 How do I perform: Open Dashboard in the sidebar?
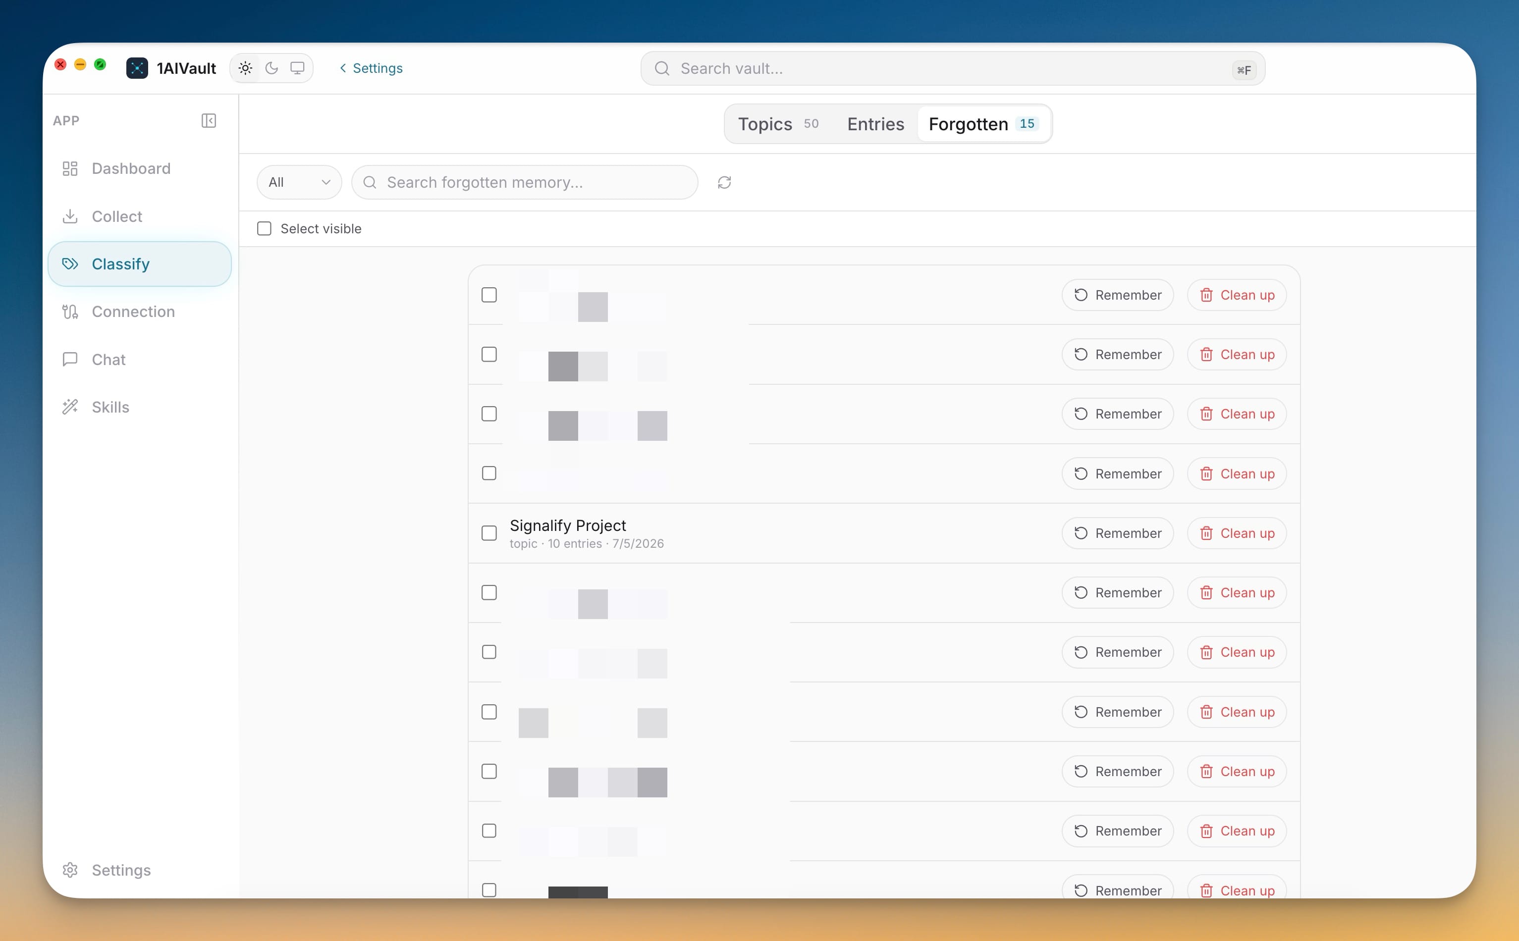pyautogui.click(x=139, y=169)
